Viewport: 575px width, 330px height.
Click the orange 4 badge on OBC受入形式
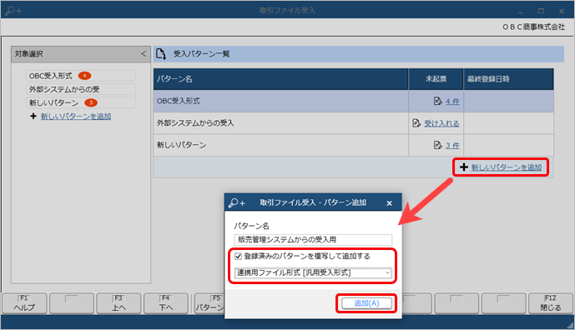[x=85, y=76]
